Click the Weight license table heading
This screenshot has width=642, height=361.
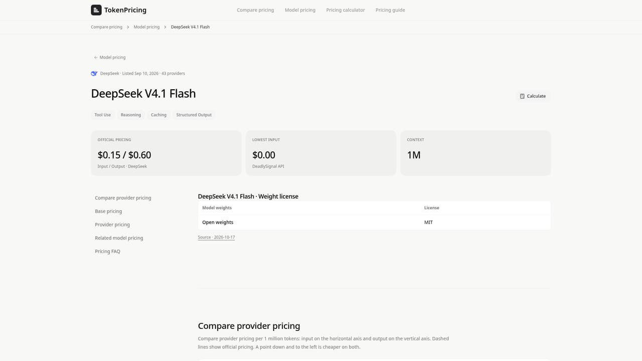248,197
